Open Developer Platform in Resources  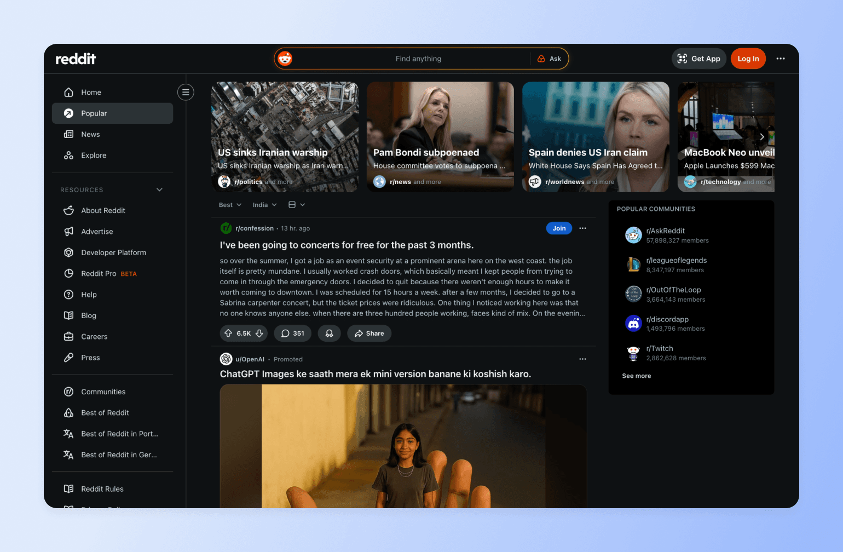click(x=113, y=252)
